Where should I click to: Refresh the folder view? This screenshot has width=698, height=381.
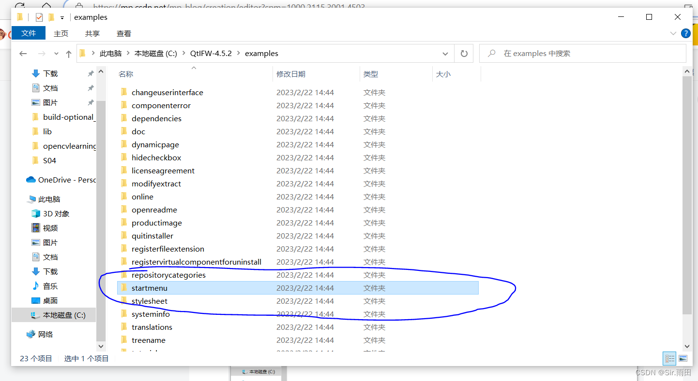[x=463, y=54]
